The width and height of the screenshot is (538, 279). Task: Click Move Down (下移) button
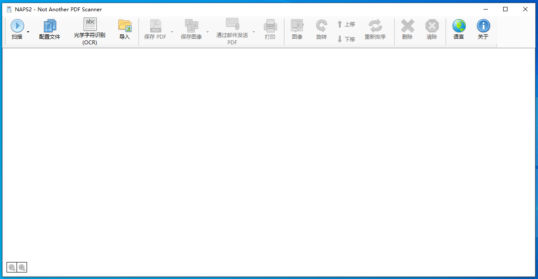point(346,39)
